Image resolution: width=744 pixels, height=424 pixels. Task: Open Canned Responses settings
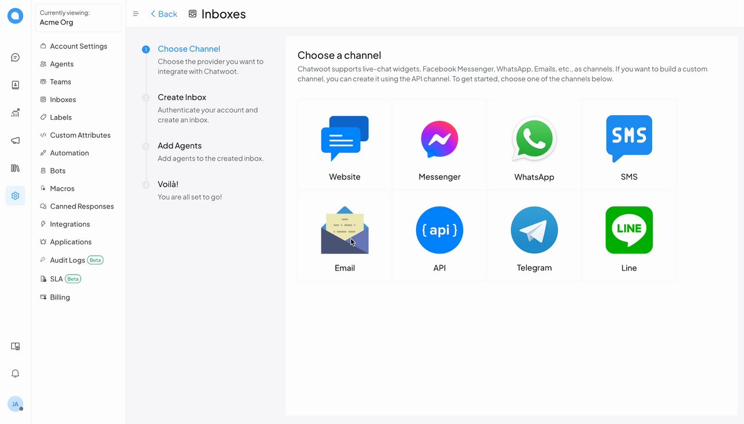tap(78, 206)
